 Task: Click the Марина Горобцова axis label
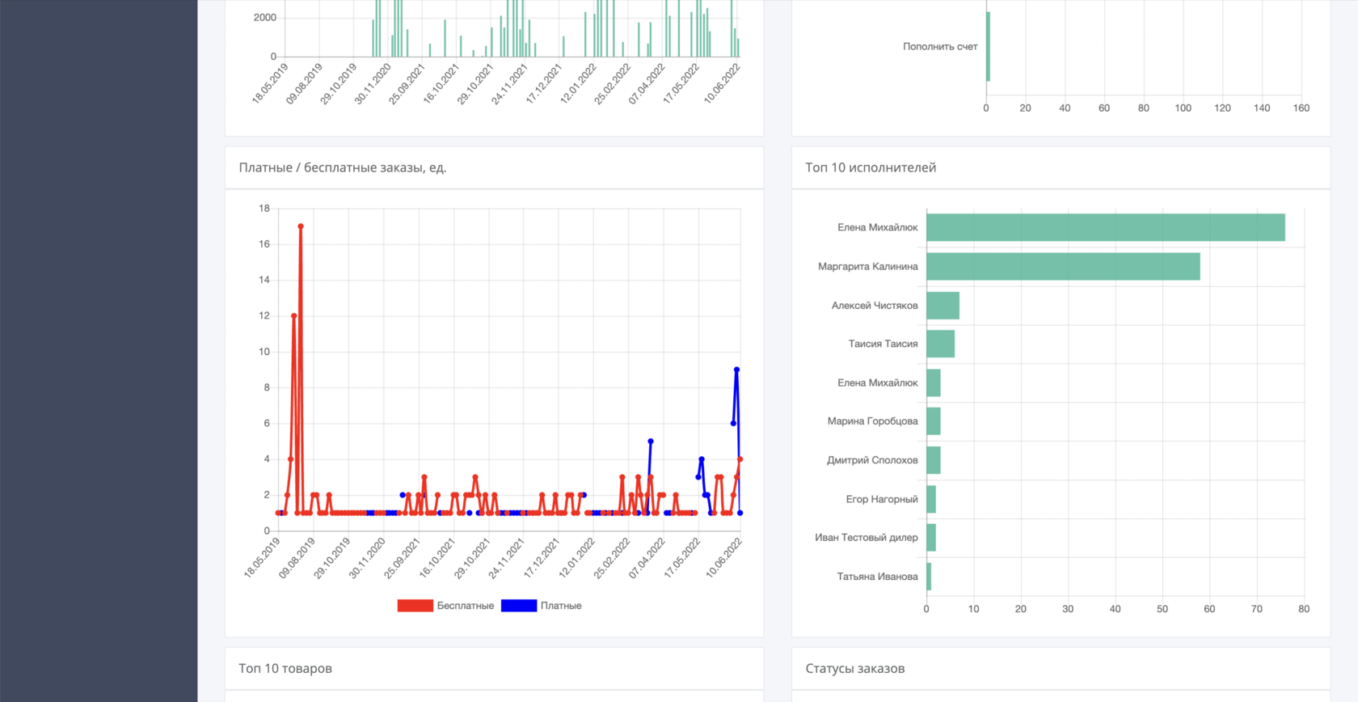point(873,421)
